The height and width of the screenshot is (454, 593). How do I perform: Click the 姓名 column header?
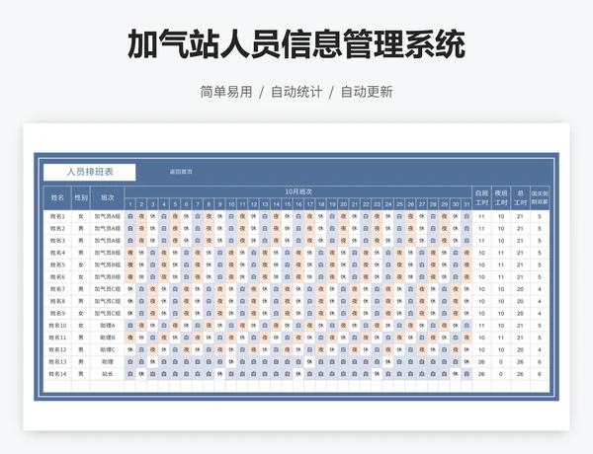[x=57, y=198]
